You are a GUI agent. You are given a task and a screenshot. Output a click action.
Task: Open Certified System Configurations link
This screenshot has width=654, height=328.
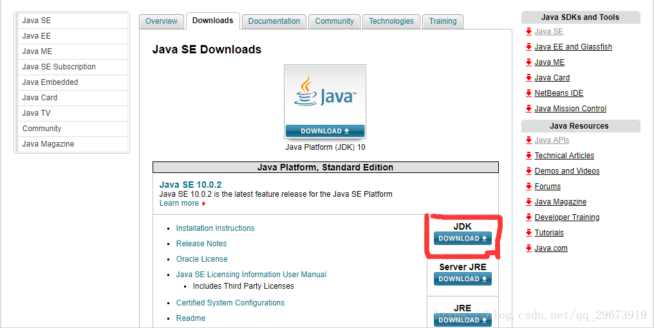(230, 302)
